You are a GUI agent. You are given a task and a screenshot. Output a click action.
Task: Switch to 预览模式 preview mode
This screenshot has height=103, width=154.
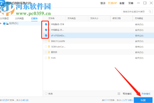click(x=127, y=94)
